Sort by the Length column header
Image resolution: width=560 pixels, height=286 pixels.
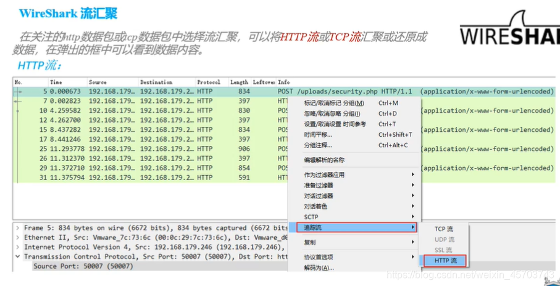point(240,83)
